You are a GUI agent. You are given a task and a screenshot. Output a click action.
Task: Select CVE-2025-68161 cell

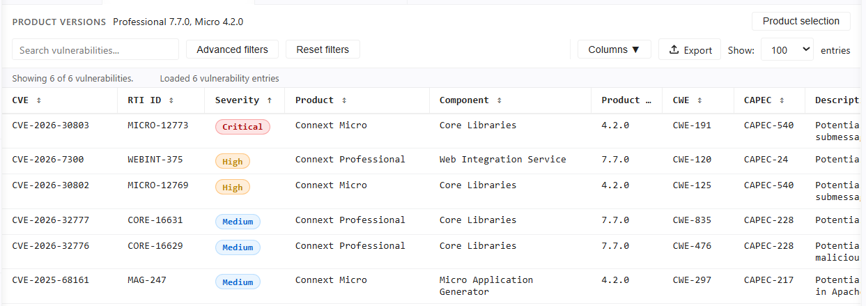click(x=51, y=280)
